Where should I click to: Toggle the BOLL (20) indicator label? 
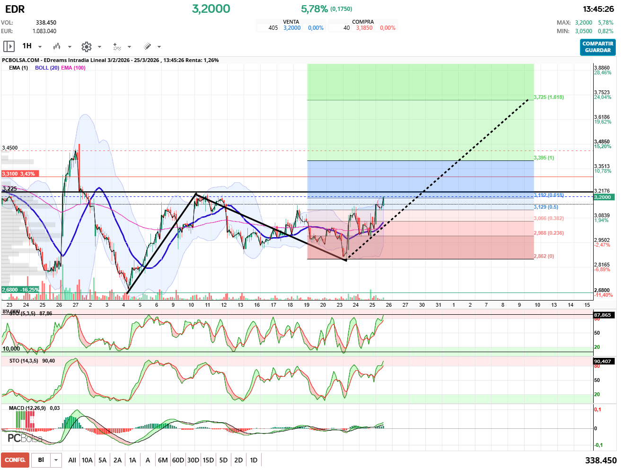tap(47, 68)
